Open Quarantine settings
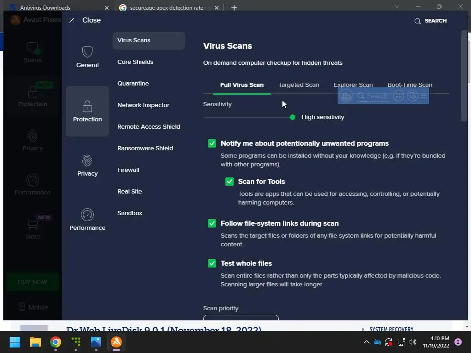The width and height of the screenshot is (471, 353). click(x=133, y=84)
